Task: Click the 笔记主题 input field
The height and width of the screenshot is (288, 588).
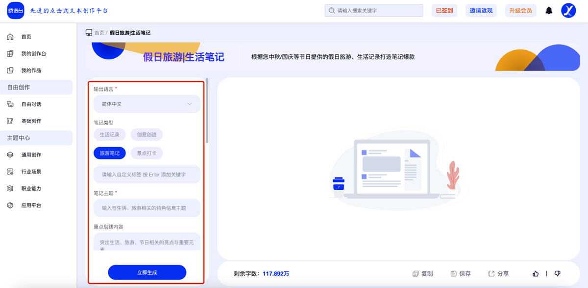Action: tap(146, 208)
